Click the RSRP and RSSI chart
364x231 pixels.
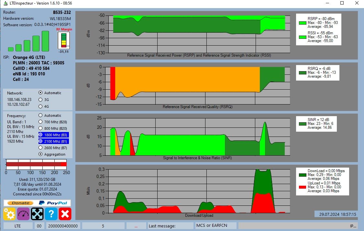199,34
